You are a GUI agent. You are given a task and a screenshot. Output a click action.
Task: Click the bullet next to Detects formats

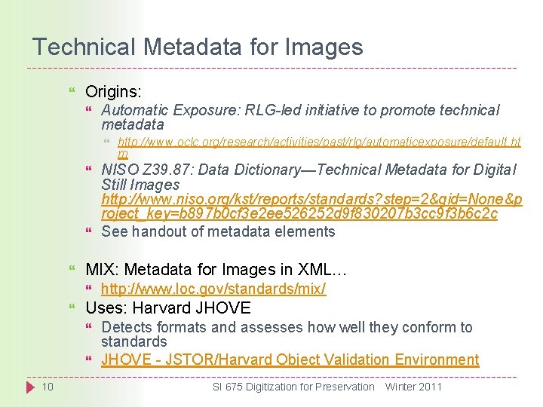click(89, 327)
